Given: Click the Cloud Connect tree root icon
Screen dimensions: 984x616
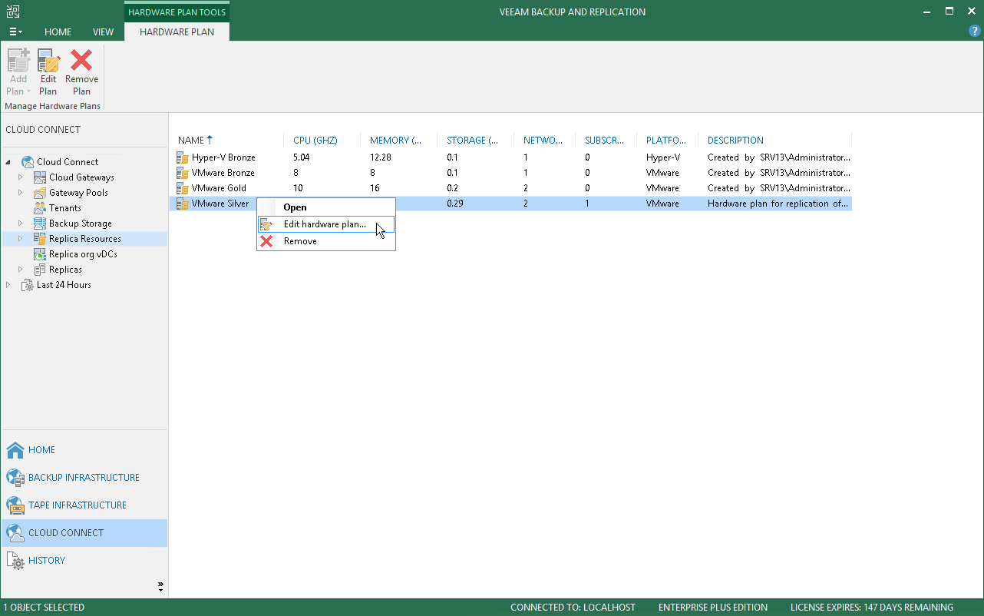Looking at the screenshot, I should point(28,162).
